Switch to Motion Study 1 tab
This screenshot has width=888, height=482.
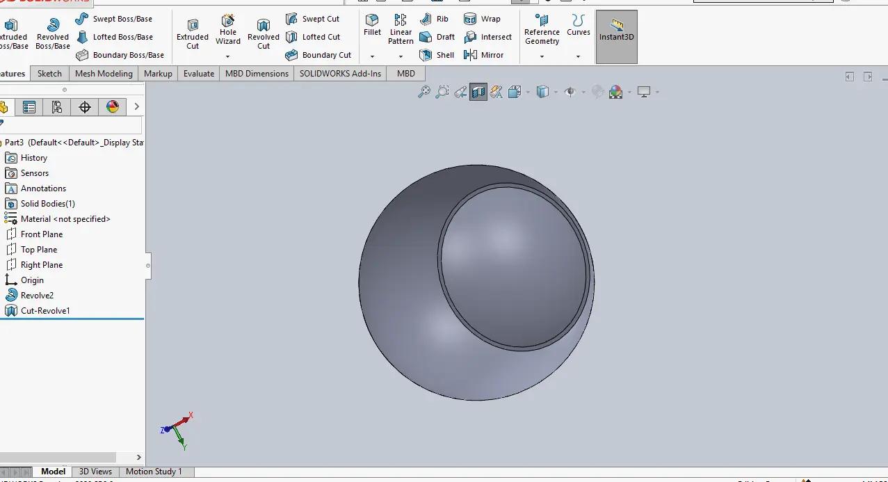[x=154, y=472]
